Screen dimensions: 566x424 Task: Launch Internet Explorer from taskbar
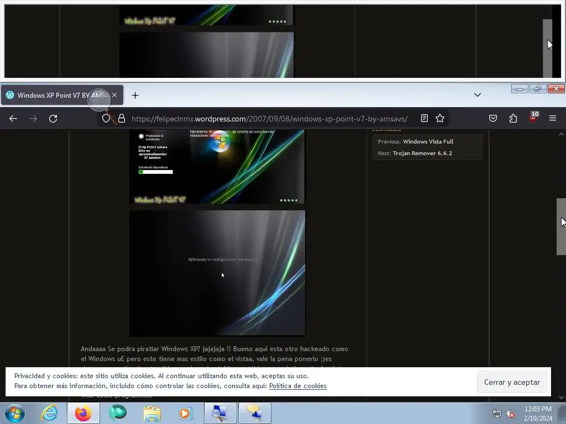(49, 413)
